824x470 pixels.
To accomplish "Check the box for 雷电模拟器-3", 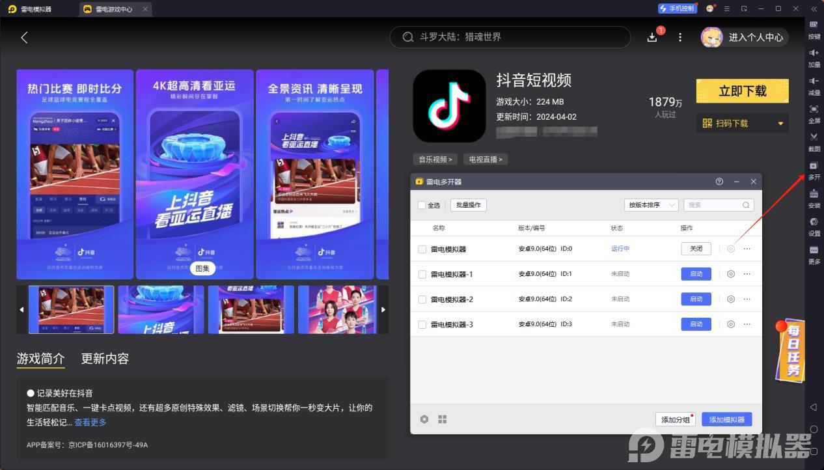I will (x=422, y=325).
